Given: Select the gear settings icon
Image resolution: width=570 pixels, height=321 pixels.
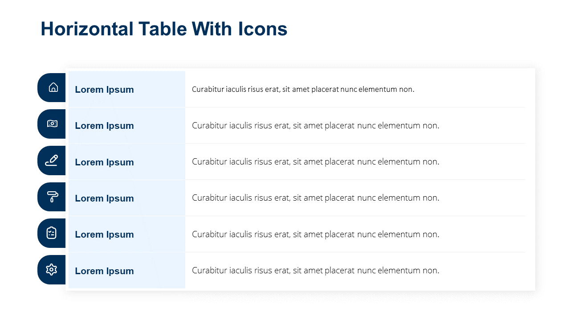Looking at the screenshot, I should coord(52,269).
